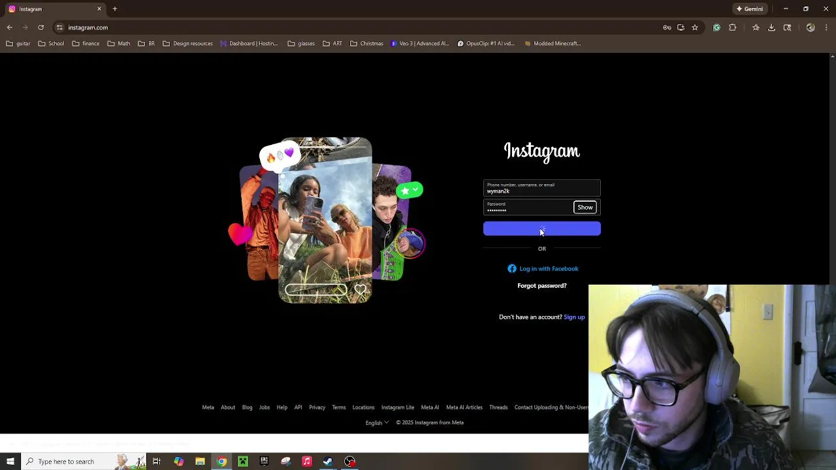The image size is (836, 470).
Task: Click the taskbar search box
Action: 85,461
